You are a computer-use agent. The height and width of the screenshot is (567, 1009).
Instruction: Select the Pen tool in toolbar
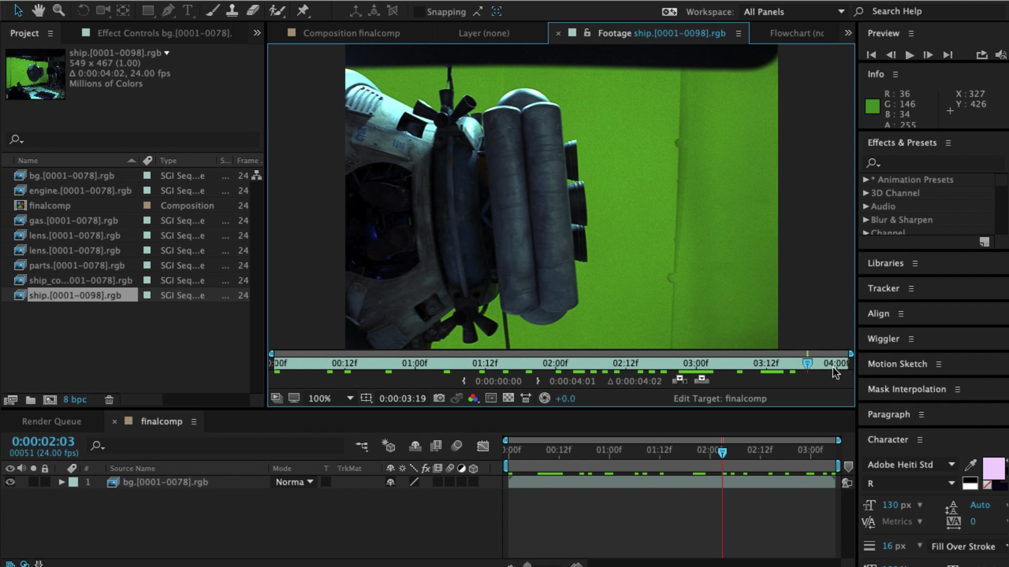(168, 9)
